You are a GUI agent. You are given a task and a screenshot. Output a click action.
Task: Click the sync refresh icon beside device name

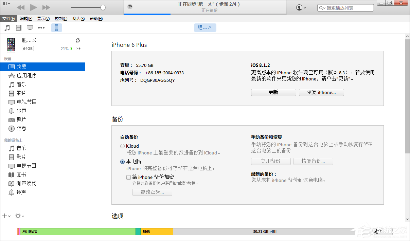(78, 40)
